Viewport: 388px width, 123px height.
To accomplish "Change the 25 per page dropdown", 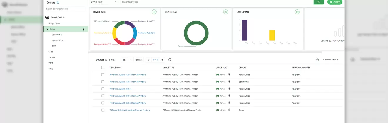I will 127,60.
